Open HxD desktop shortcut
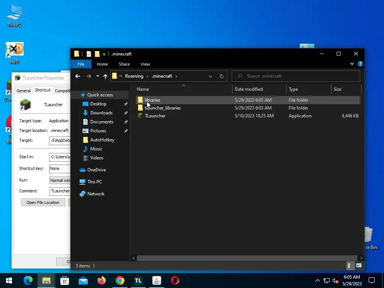 point(15,53)
